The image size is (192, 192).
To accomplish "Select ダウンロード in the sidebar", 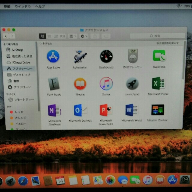I will coord(19,87).
